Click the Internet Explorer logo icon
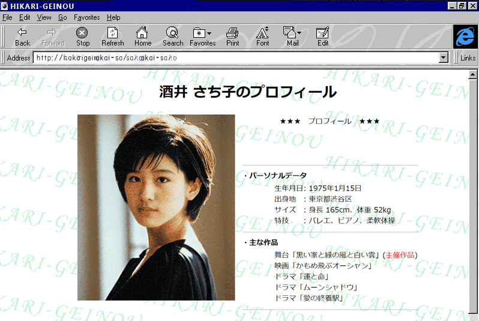The image size is (479, 321). coord(465,37)
